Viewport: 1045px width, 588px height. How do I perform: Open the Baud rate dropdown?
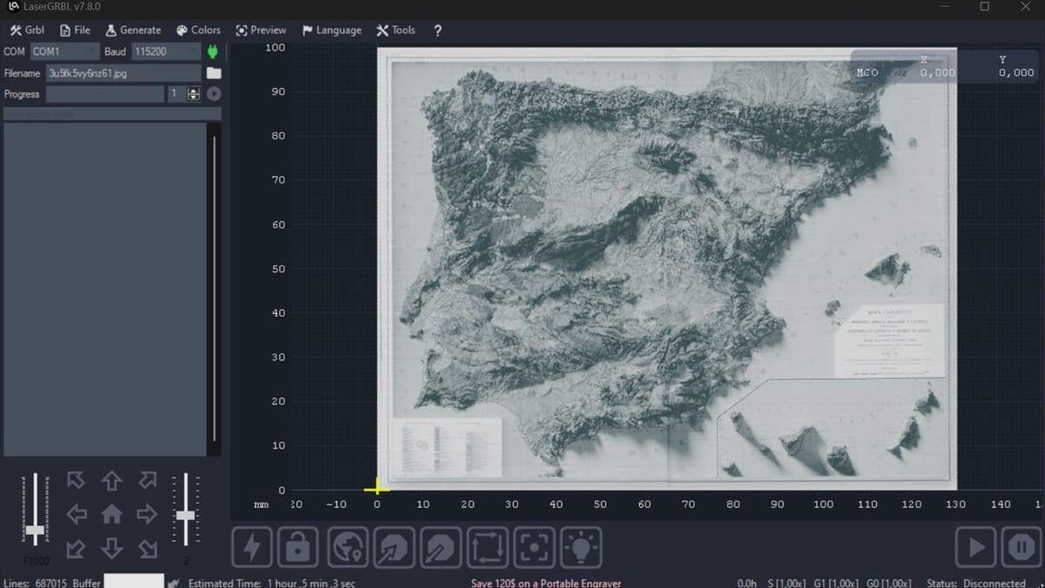click(x=165, y=52)
